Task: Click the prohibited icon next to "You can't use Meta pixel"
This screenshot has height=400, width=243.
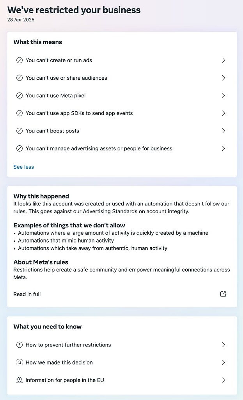Action: (x=20, y=95)
